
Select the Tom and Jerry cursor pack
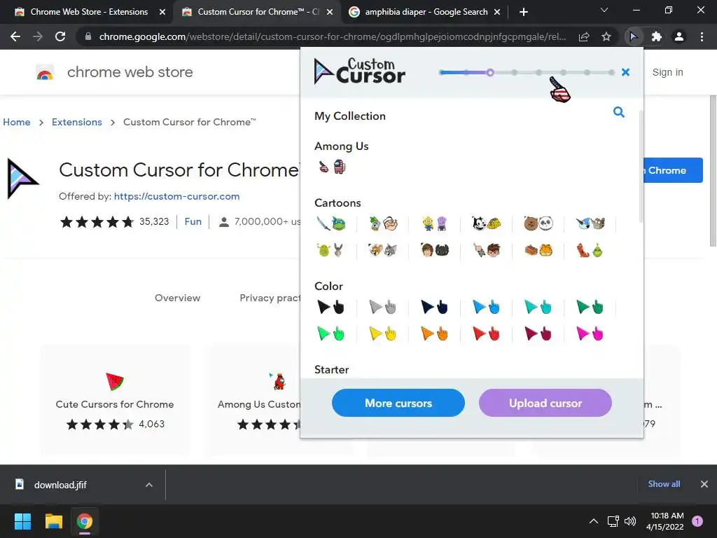pos(383,250)
